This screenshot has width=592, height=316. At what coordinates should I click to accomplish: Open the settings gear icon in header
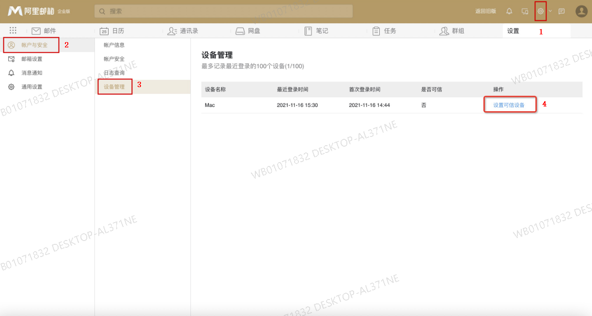[x=541, y=11]
